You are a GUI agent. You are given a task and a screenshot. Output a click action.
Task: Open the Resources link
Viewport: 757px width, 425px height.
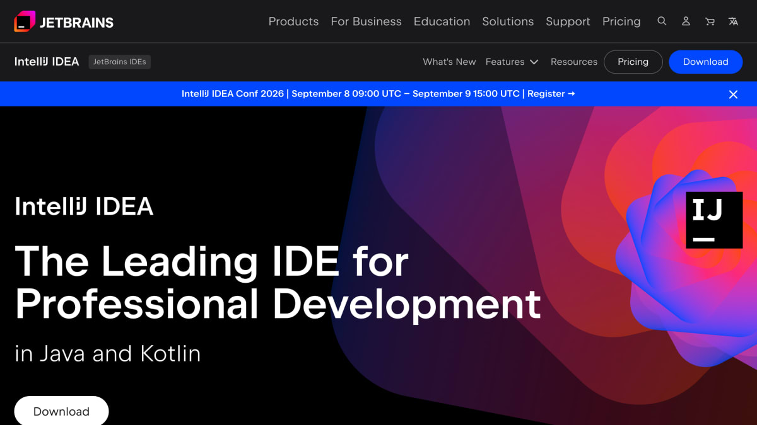(574, 62)
